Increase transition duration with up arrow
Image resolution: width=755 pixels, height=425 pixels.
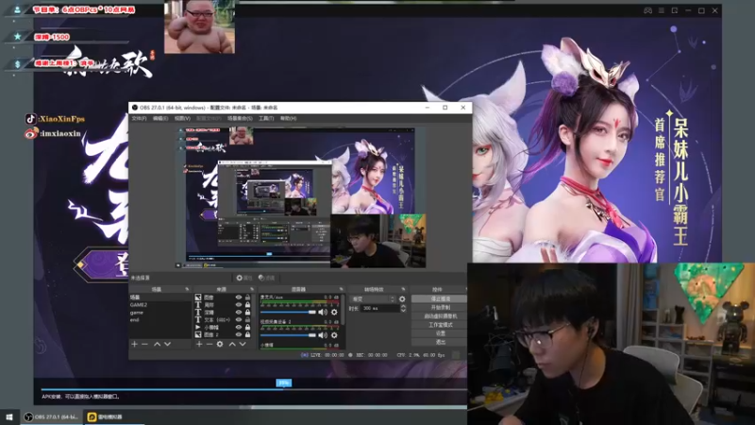click(x=403, y=306)
